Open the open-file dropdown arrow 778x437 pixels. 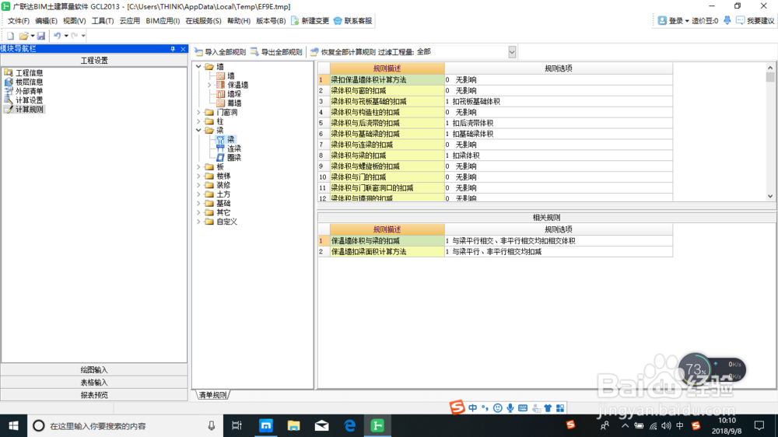tap(33, 36)
